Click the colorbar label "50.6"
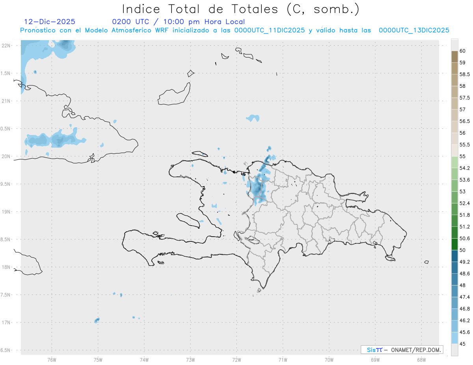The height and width of the screenshot is (365, 473). coord(465,239)
